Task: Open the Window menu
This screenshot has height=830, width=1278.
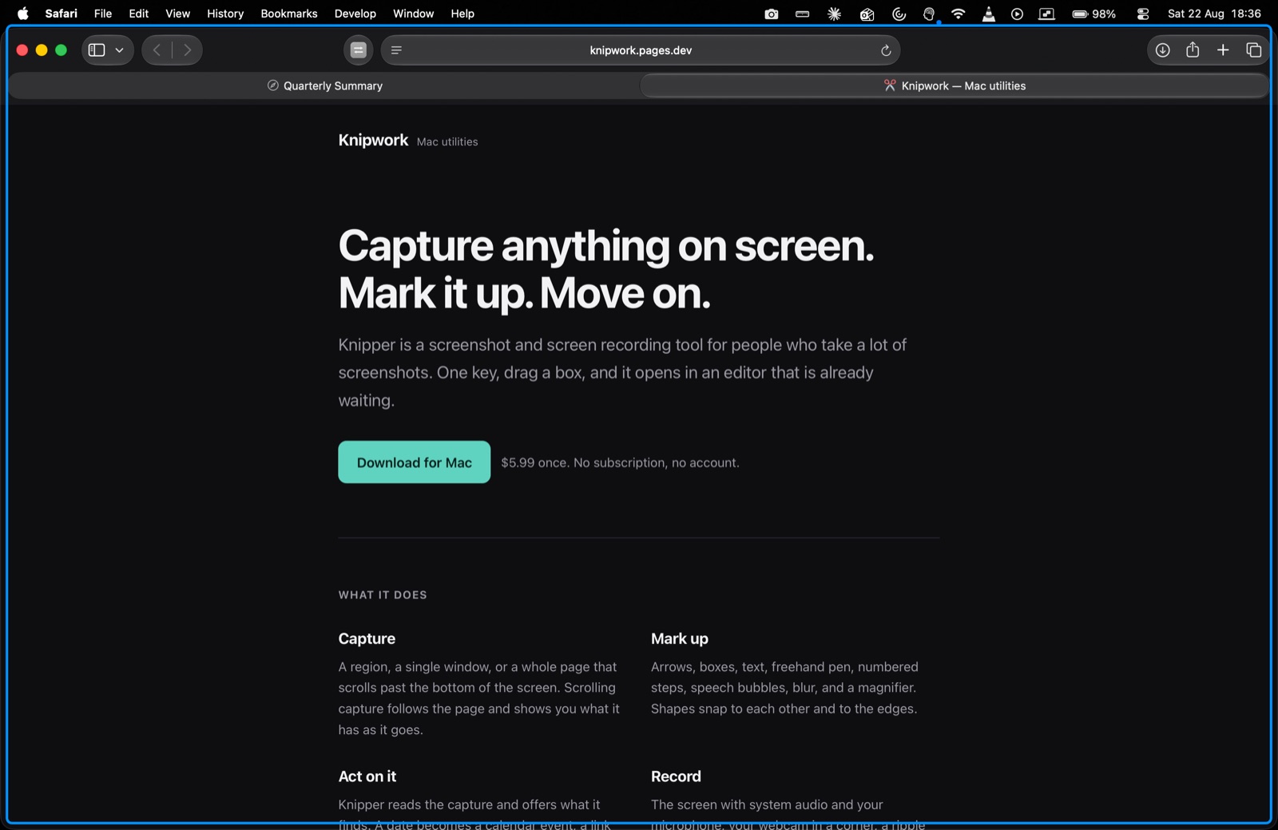Action: [x=414, y=14]
